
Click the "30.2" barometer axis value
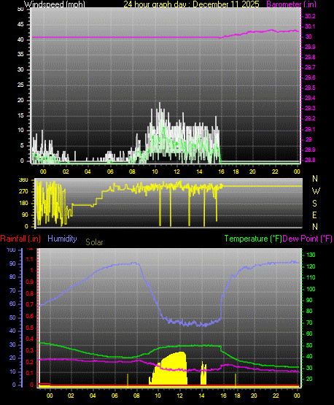tap(310, 16)
